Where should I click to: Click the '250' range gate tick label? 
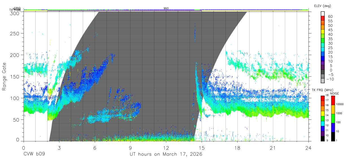15,34
